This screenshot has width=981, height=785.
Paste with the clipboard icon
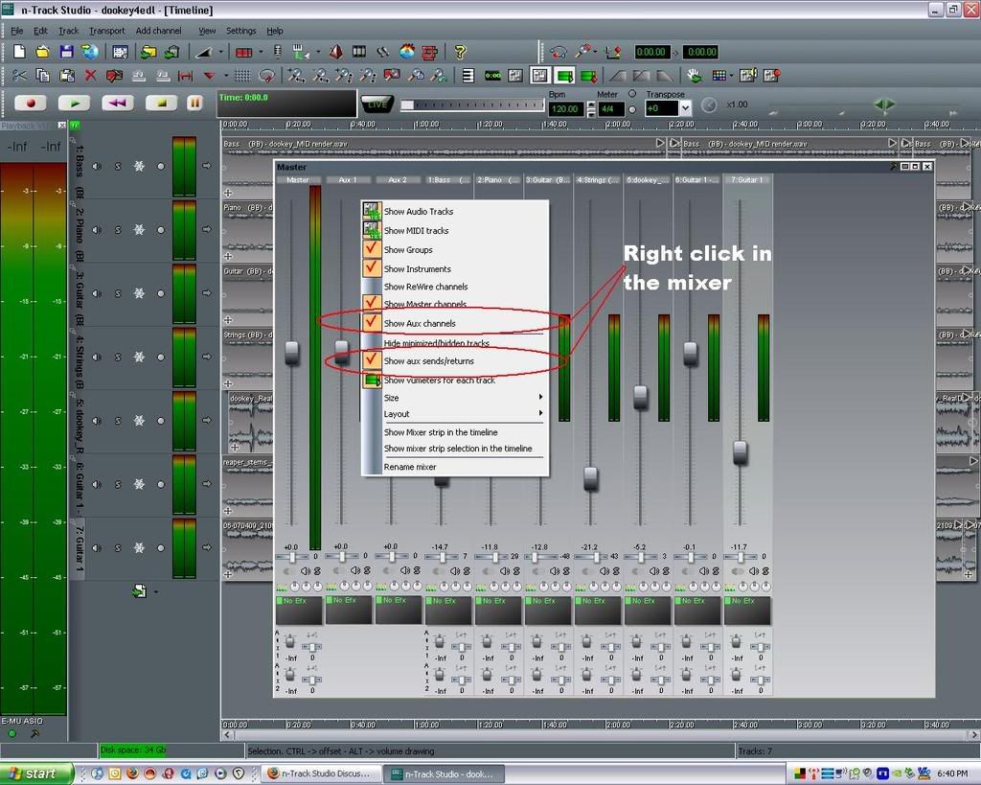[67, 76]
